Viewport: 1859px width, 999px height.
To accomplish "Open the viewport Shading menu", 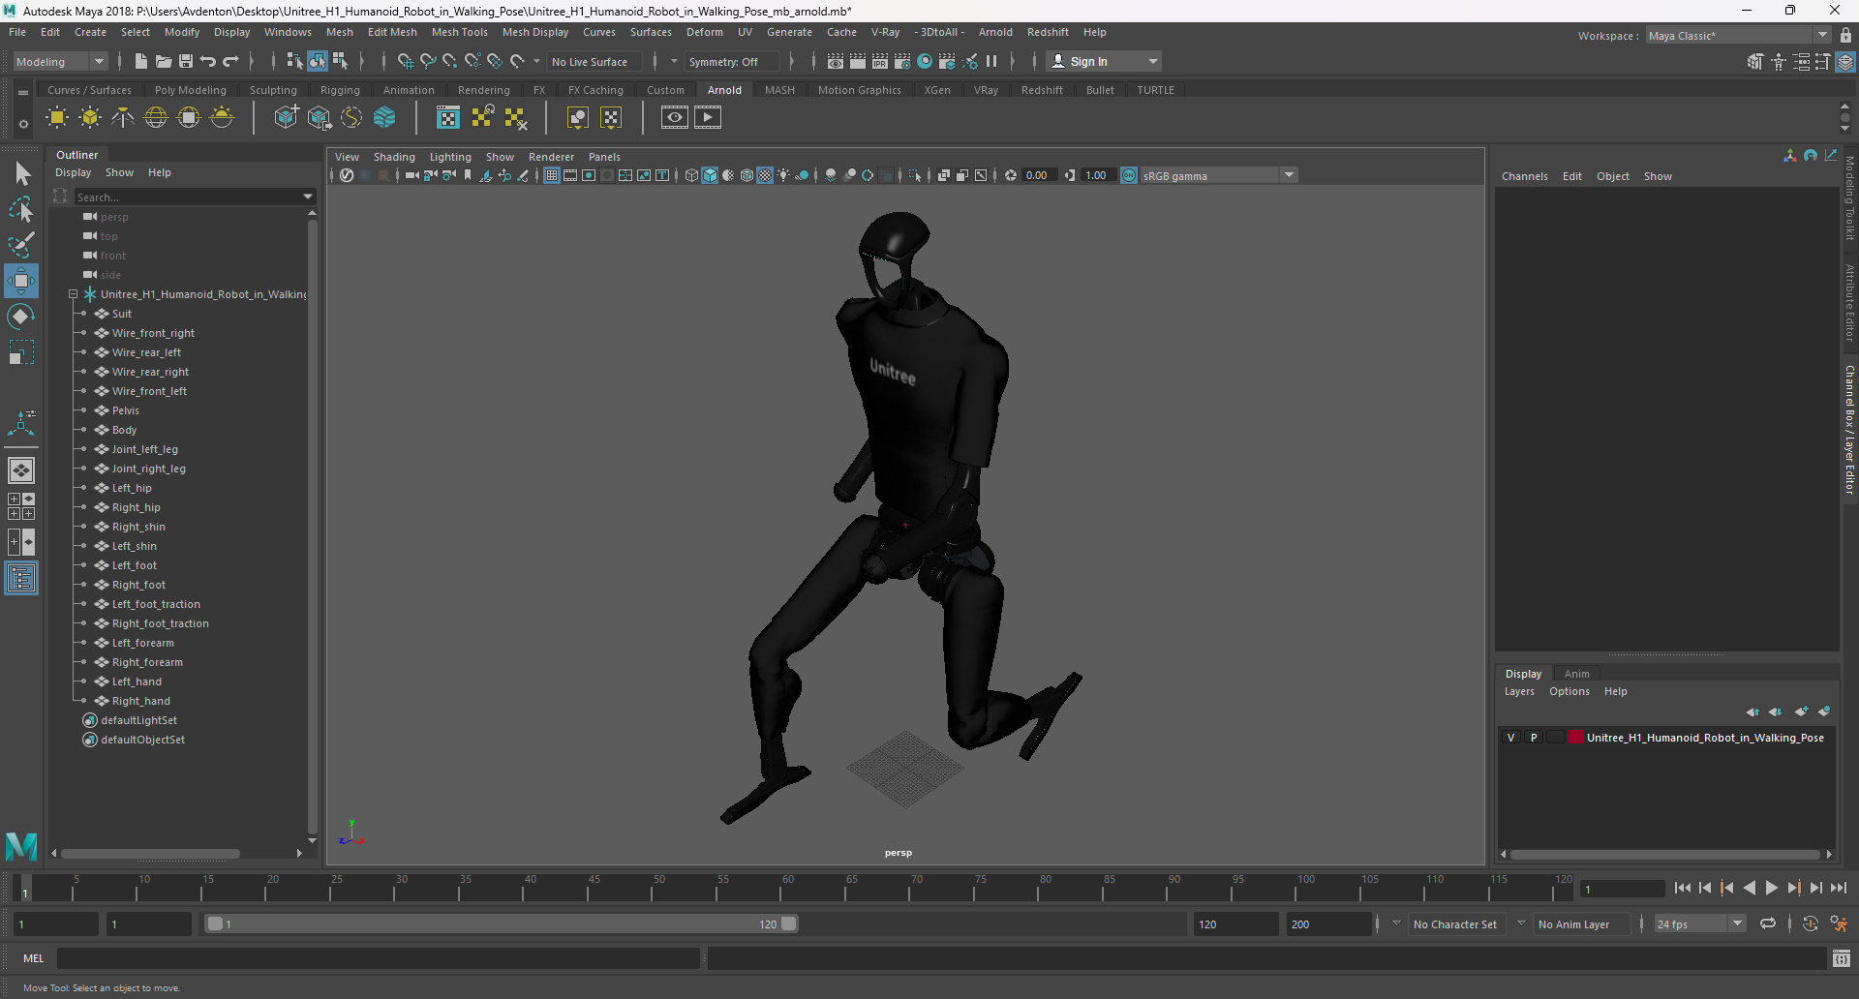I will coord(394,157).
